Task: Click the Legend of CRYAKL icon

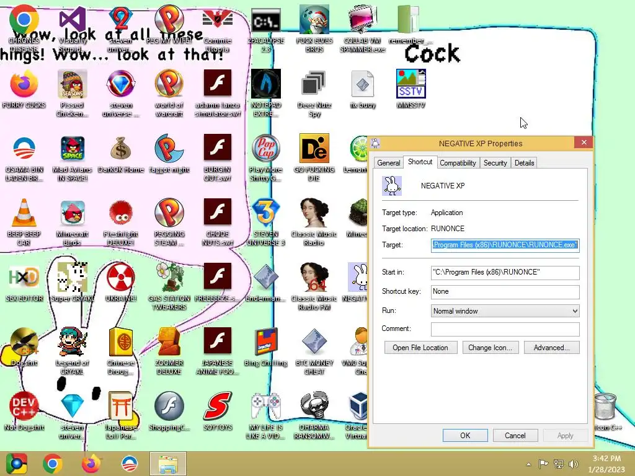Action: click(x=72, y=342)
